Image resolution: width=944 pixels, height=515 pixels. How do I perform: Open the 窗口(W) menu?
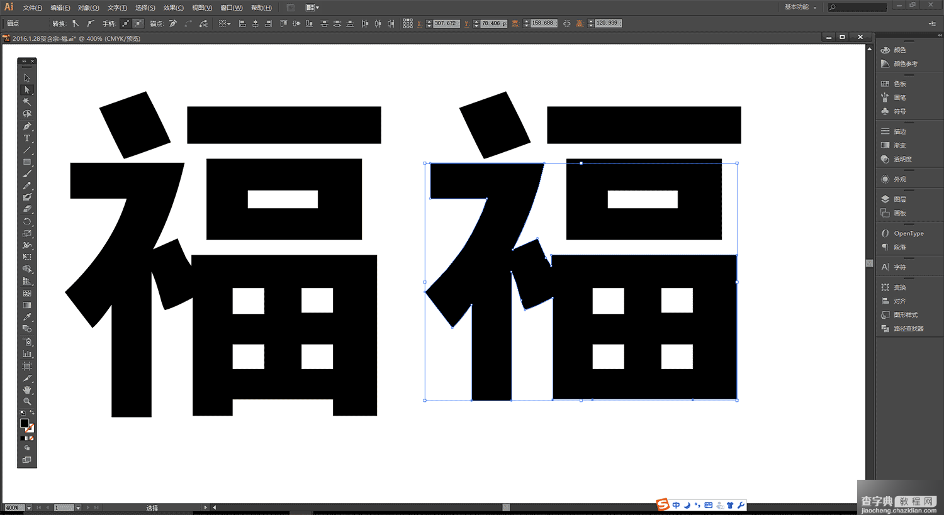(x=232, y=8)
